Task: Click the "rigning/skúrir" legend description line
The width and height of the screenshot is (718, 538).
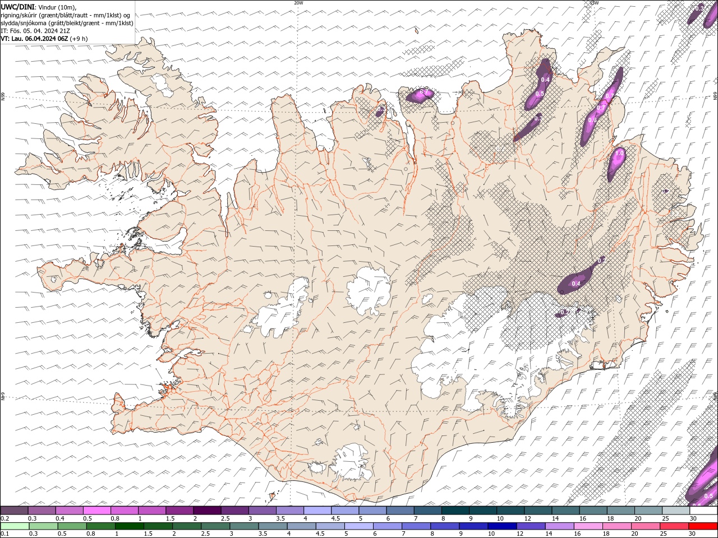Action: [66, 15]
